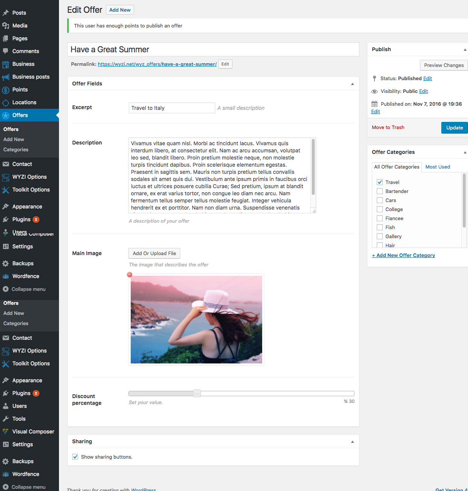Screen dimensions: 468x491
Task: Click the Business posts megaphone icon
Action: coord(6,77)
